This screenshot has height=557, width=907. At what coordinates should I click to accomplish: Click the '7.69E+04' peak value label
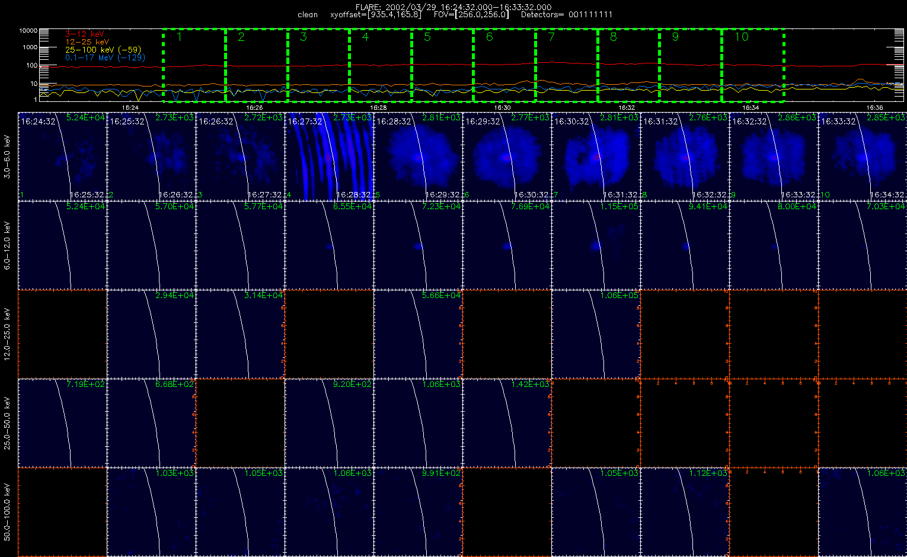point(531,206)
